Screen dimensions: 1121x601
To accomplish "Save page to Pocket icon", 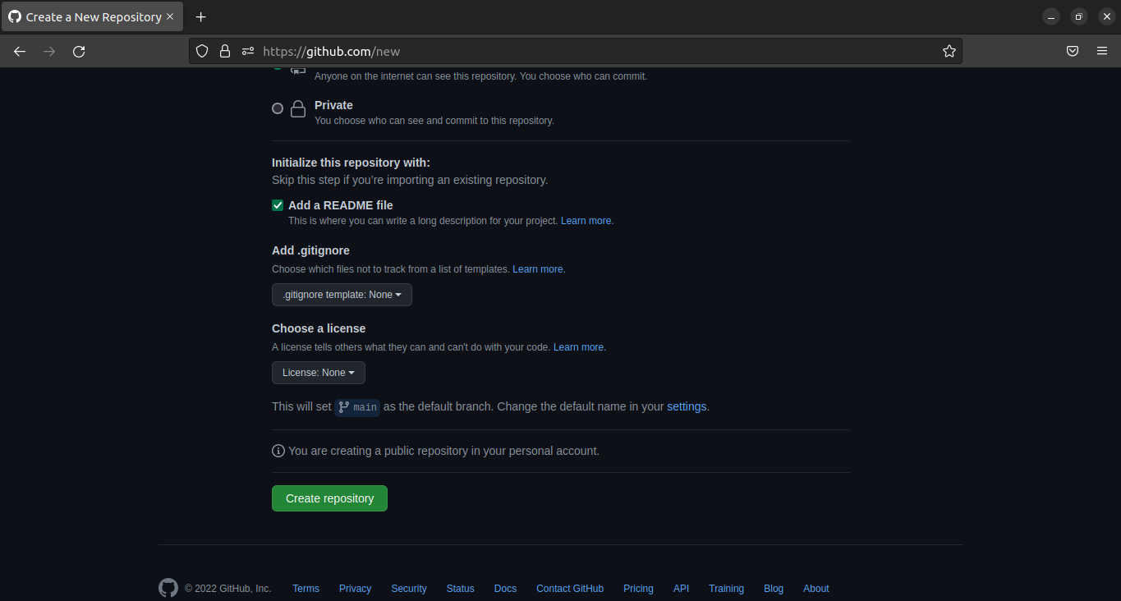I will (1073, 51).
